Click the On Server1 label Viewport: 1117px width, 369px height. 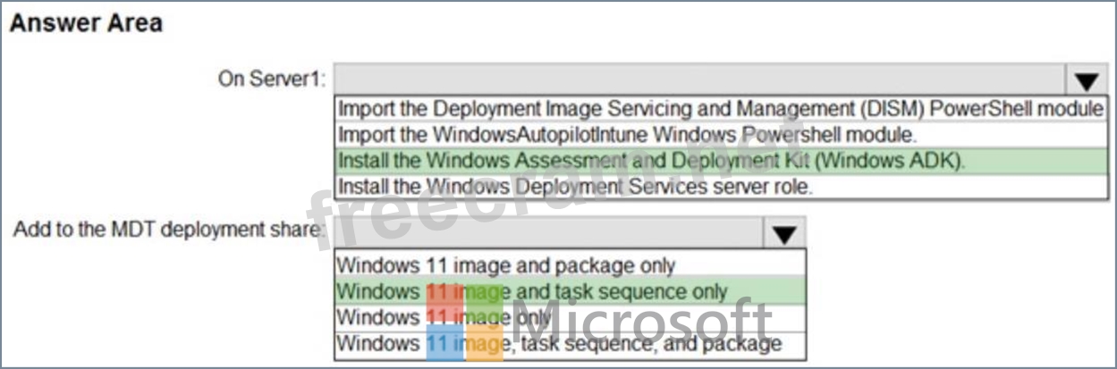pos(272,79)
